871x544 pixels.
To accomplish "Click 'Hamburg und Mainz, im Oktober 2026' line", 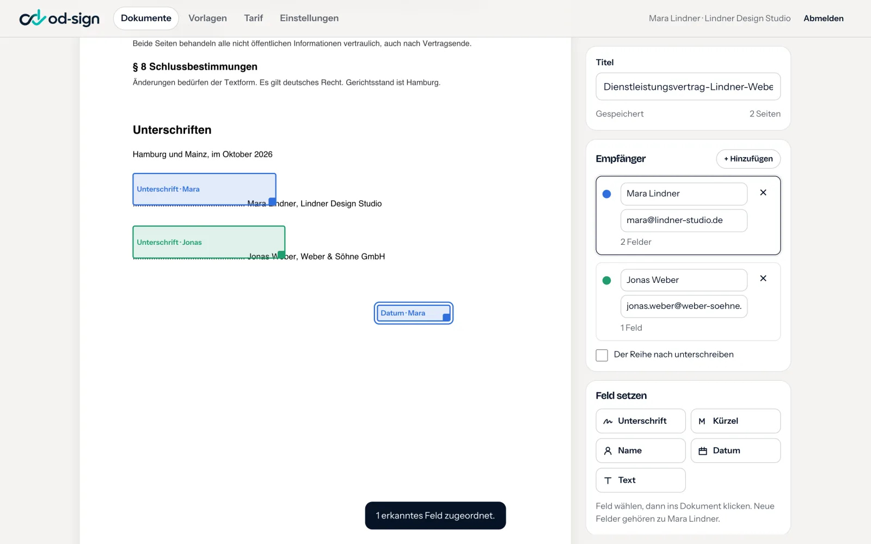I will coord(203,154).
